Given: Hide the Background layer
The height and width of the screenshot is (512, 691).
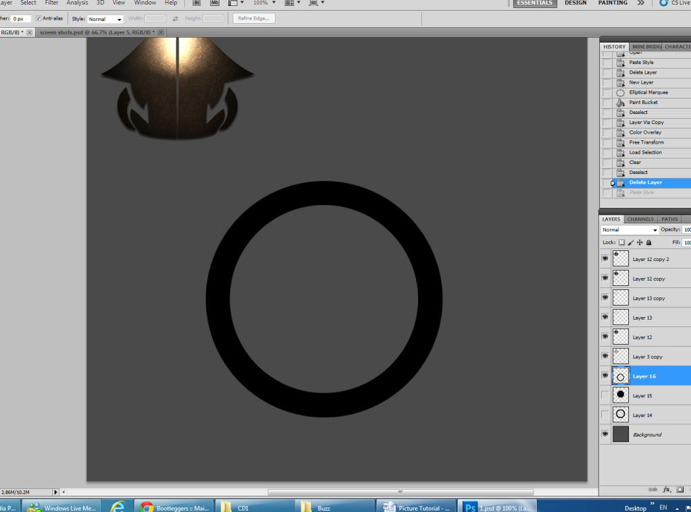Looking at the screenshot, I should coord(605,434).
